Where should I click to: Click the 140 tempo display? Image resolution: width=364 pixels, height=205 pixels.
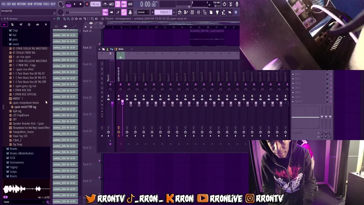point(96,4)
